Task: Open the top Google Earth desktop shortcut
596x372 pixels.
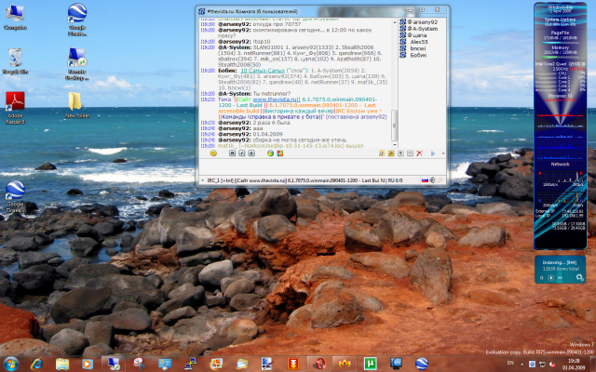Action: (x=77, y=19)
